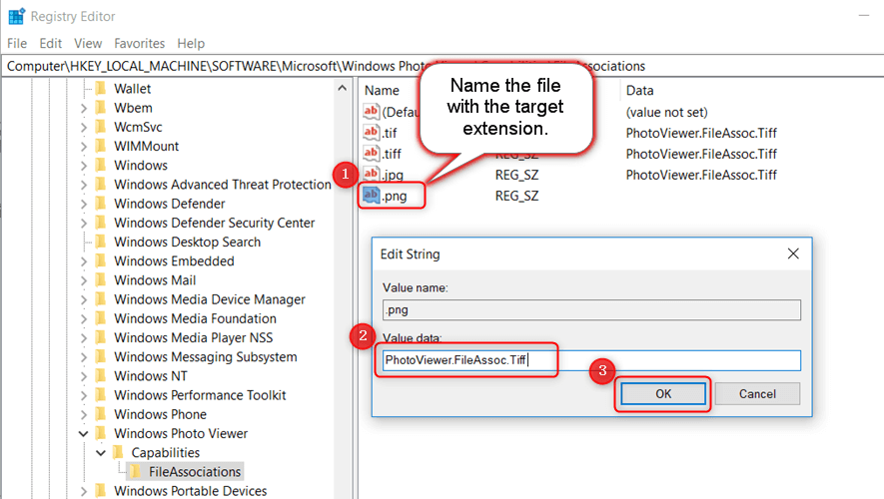This screenshot has width=884, height=499.
Task: Expand the Wbem registry key
Action: (x=83, y=108)
